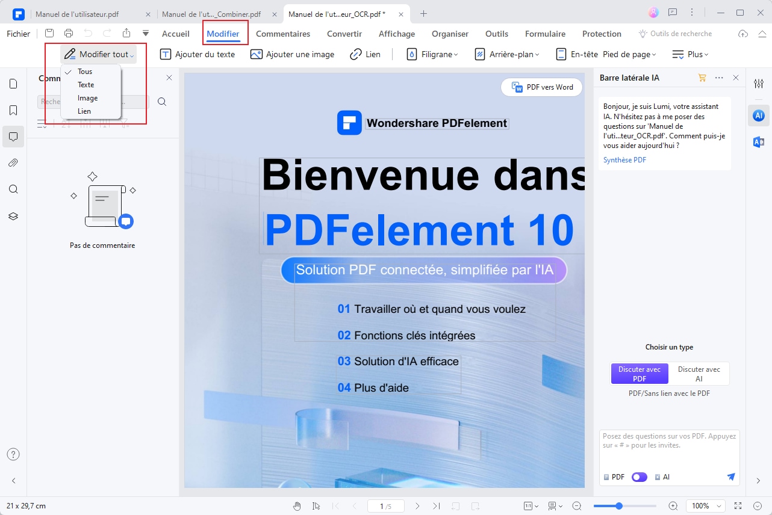Open the search panel in left sidebar
Screen dimensions: 772x515
point(13,190)
